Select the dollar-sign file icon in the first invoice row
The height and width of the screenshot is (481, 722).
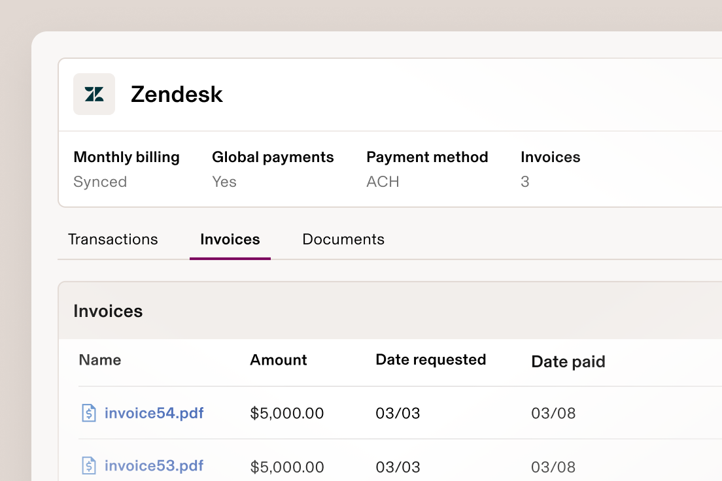[x=90, y=413]
